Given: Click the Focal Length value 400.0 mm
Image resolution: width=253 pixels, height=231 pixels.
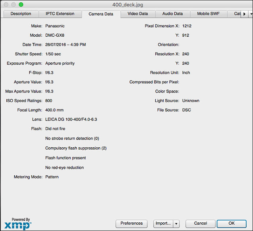Looking at the screenshot, I should pyautogui.click(x=54, y=110).
